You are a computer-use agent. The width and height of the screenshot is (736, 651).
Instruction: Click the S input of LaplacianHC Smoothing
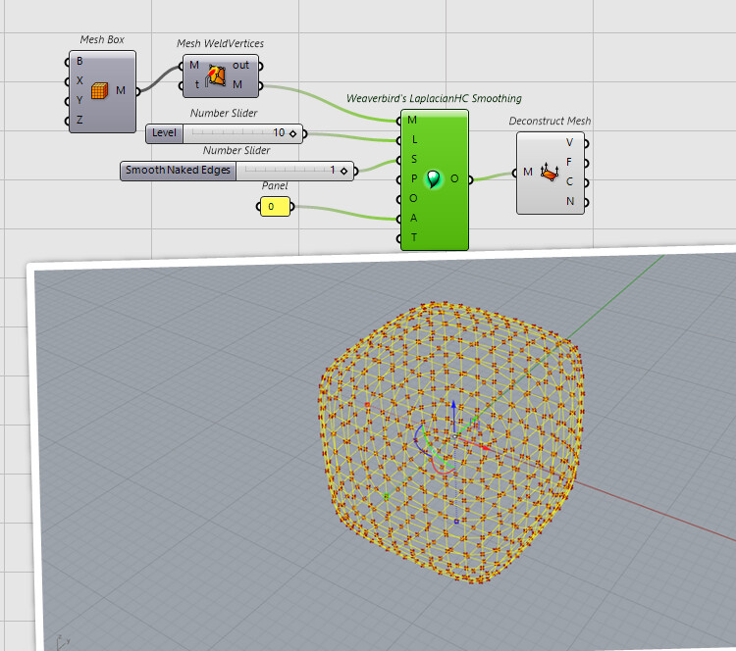point(413,159)
